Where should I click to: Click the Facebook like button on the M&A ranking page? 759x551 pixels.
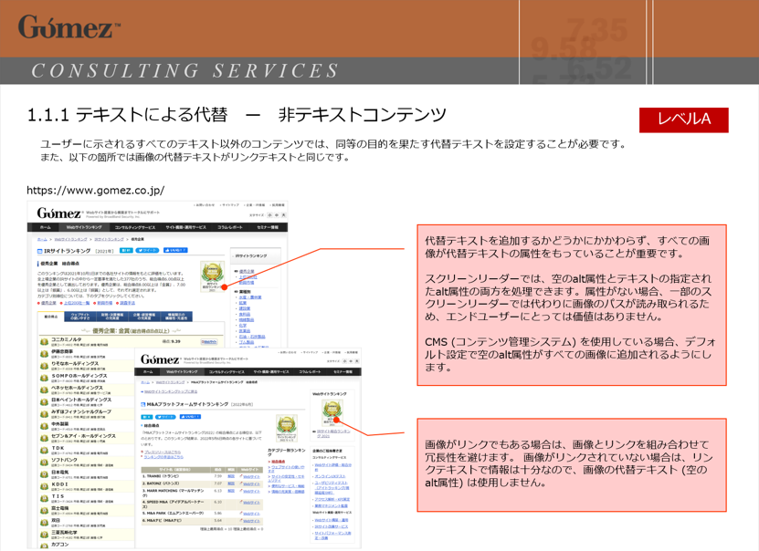point(190,417)
